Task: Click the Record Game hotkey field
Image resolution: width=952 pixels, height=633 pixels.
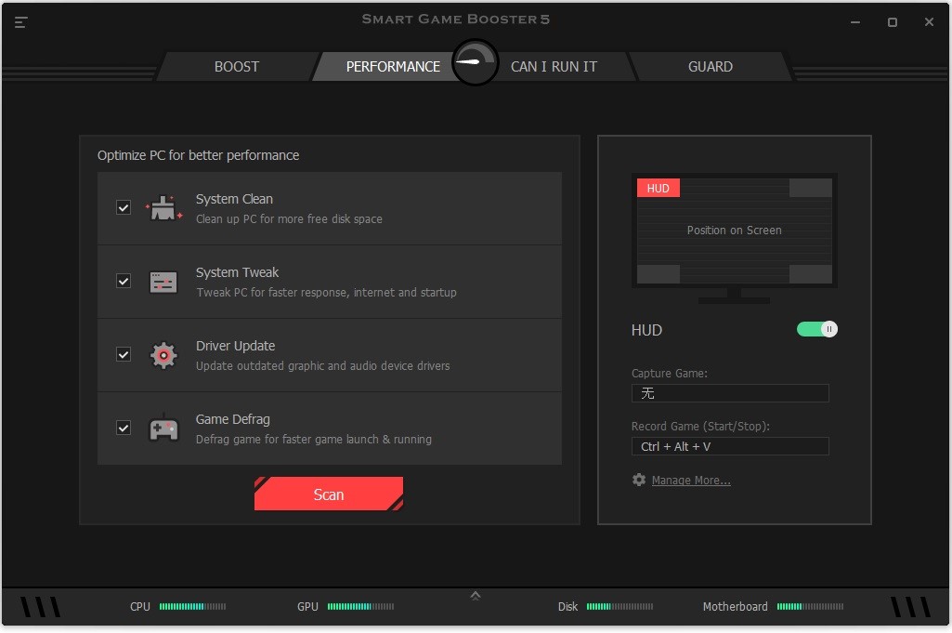Action: click(730, 446)
